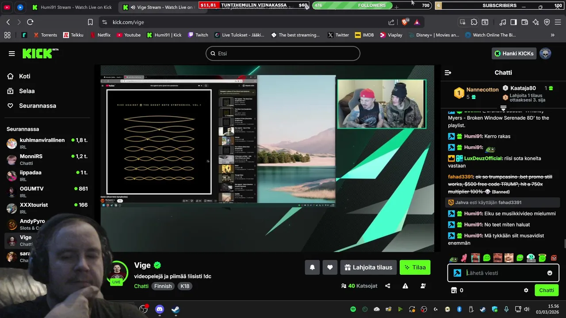Expand chat leaderboard arrow
This screenshot has width=566, height=318.
point(503,108)
